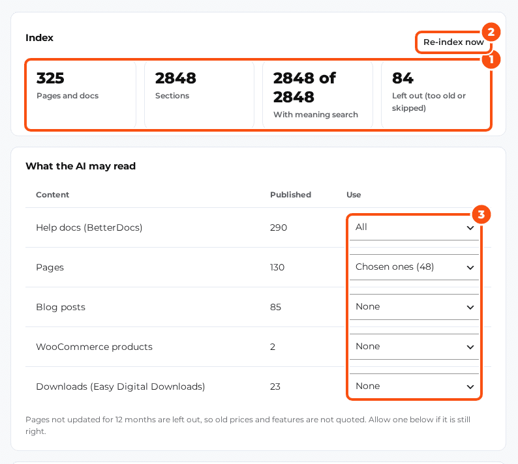Click the Use column header
Image resolution: width=518 pixels, height=464 pixels.
pos(354,195)
